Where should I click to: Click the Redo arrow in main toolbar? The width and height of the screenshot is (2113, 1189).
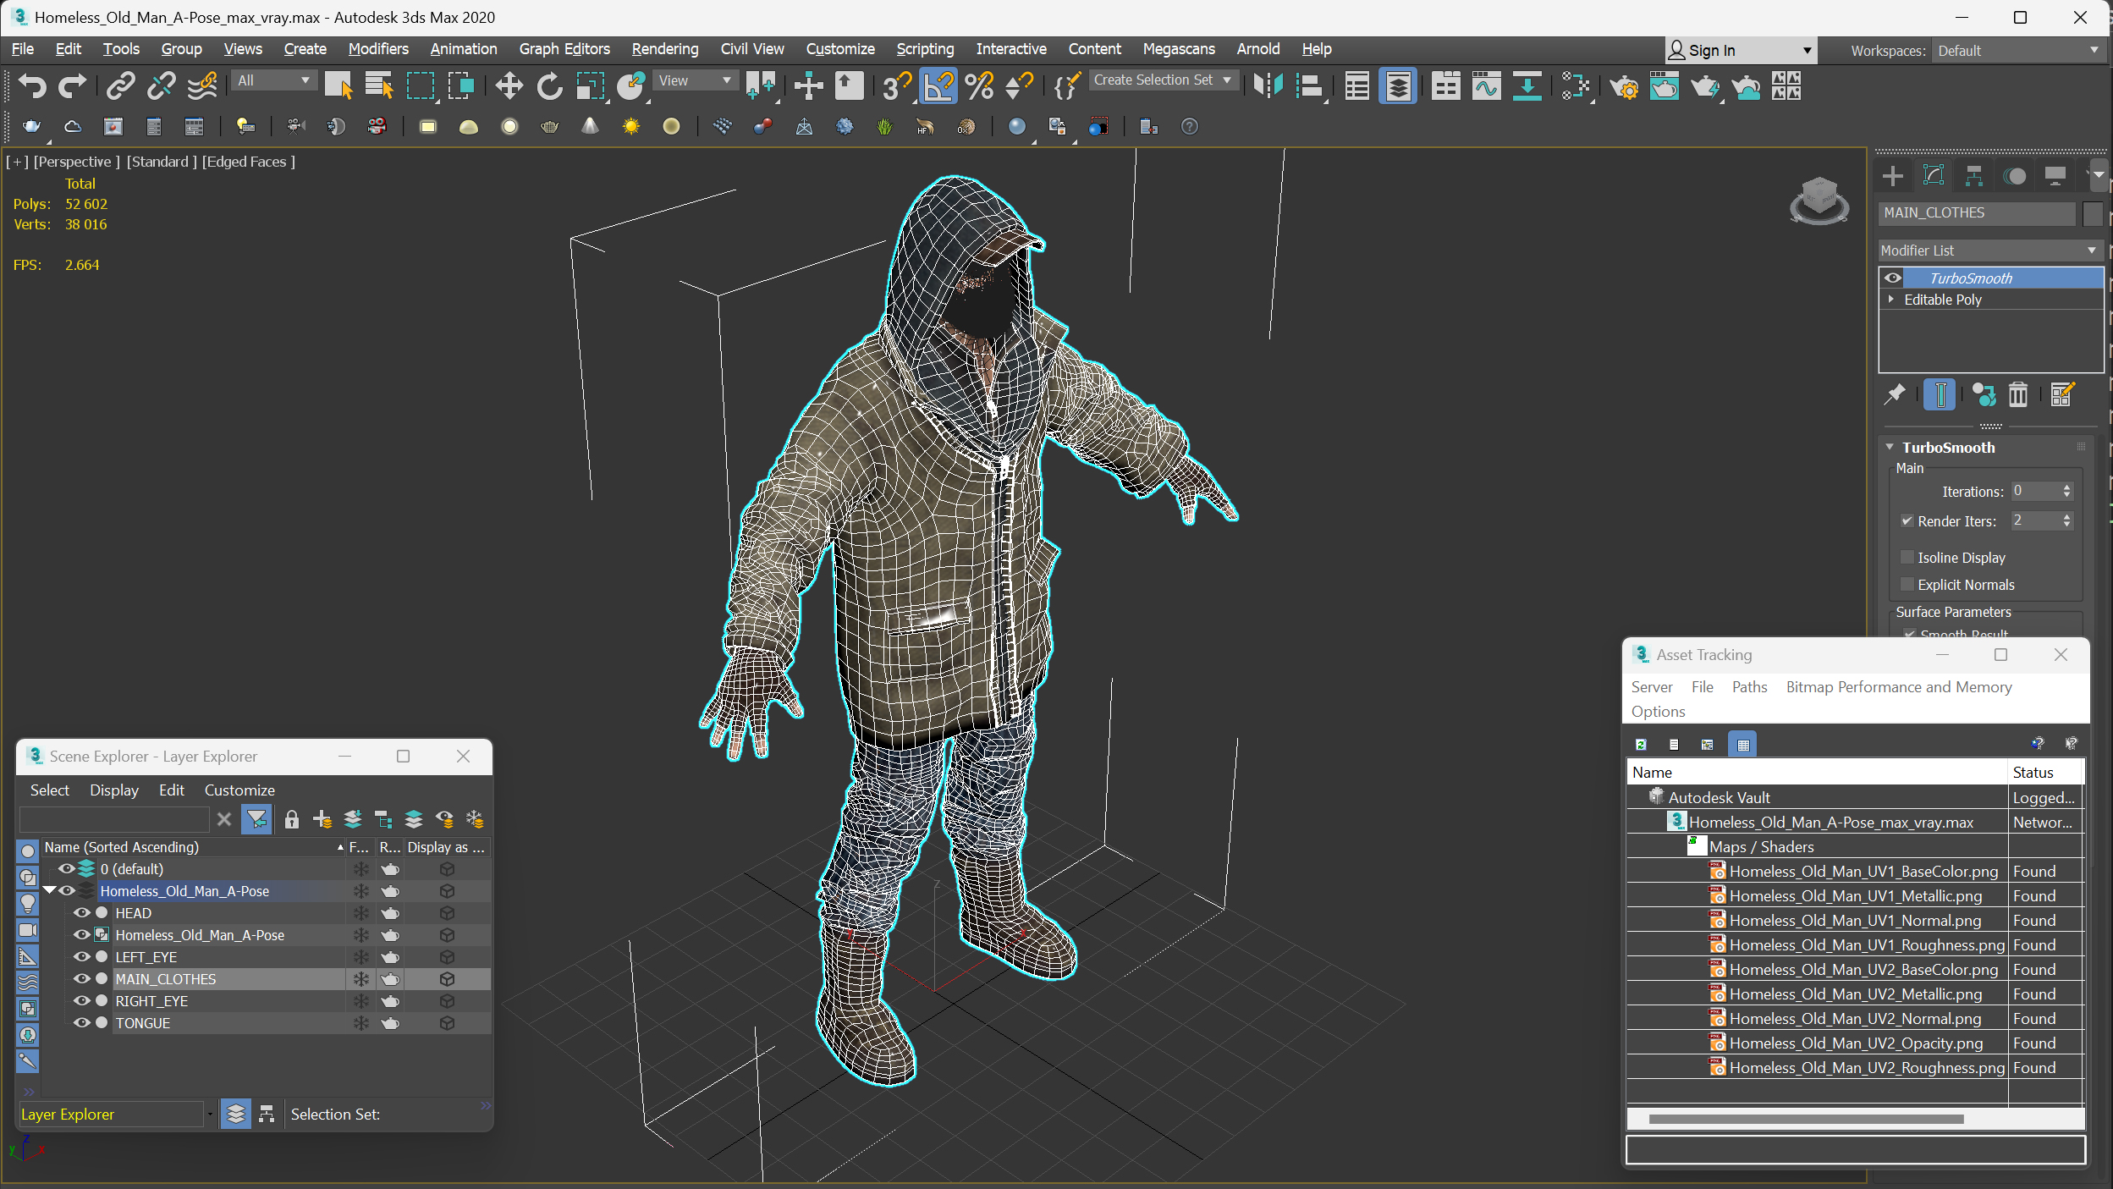pyautogui.click(x=72, y=86)
